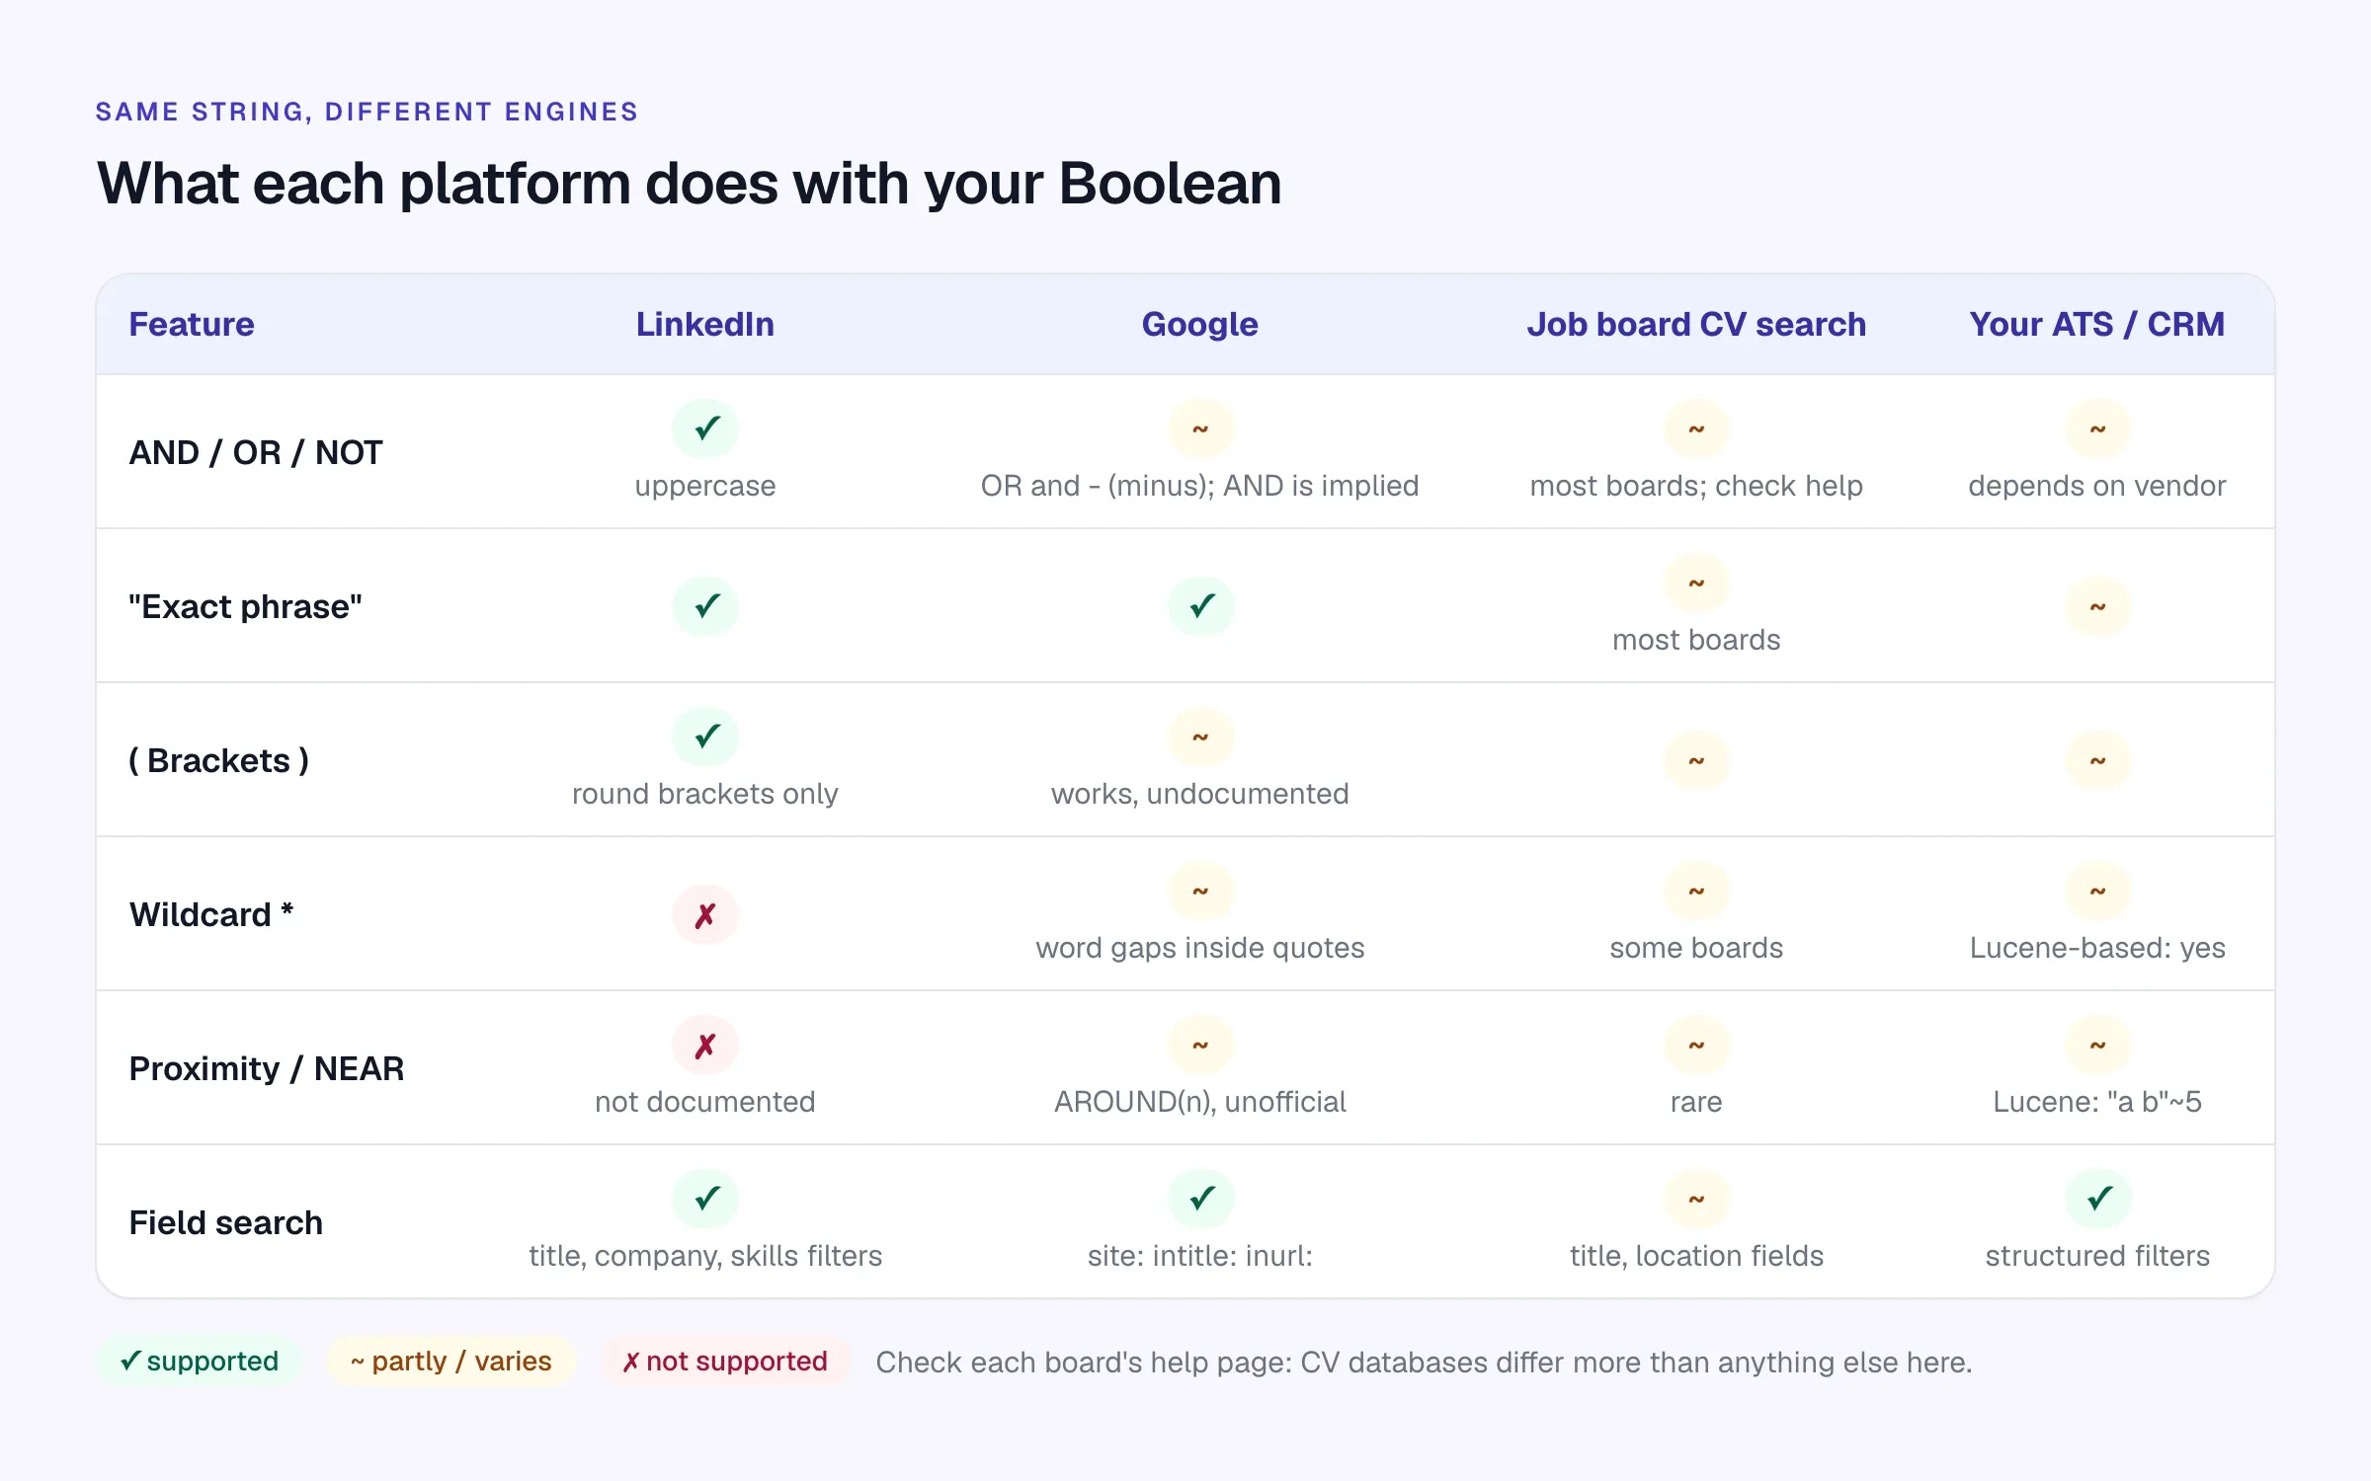2371x1481 pixels.
Task: Click ATS / CRM tilde icon in AND / OR / NOT row
Action: tap(2097, 429)
